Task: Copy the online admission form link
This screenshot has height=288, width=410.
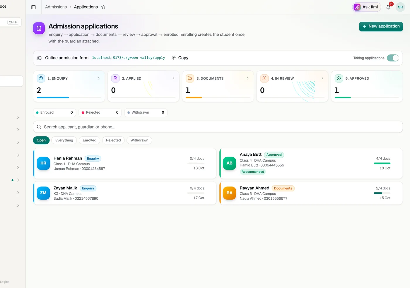Action: click(180, 58)
